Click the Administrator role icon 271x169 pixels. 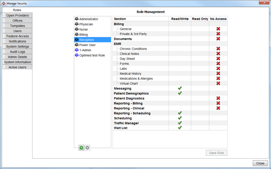click(x=77, y=19)
